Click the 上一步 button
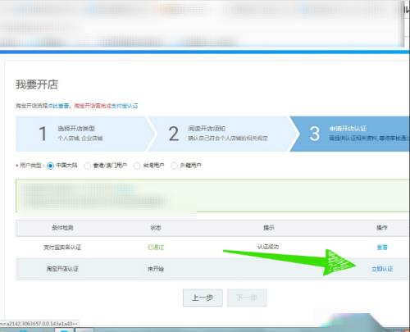Viewport: 410px width, 332px height. (203, 298)
